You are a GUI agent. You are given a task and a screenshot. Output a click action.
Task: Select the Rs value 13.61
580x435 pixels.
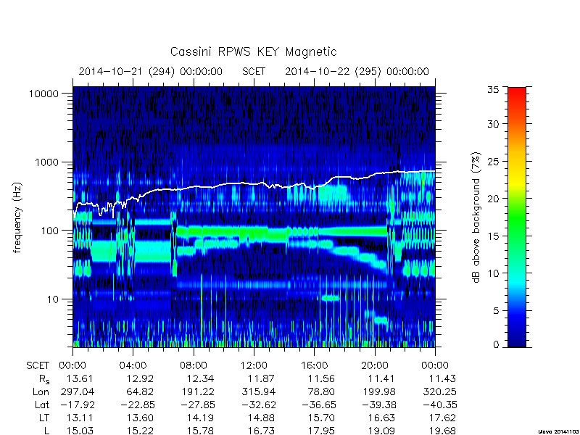tap(80, 378)
